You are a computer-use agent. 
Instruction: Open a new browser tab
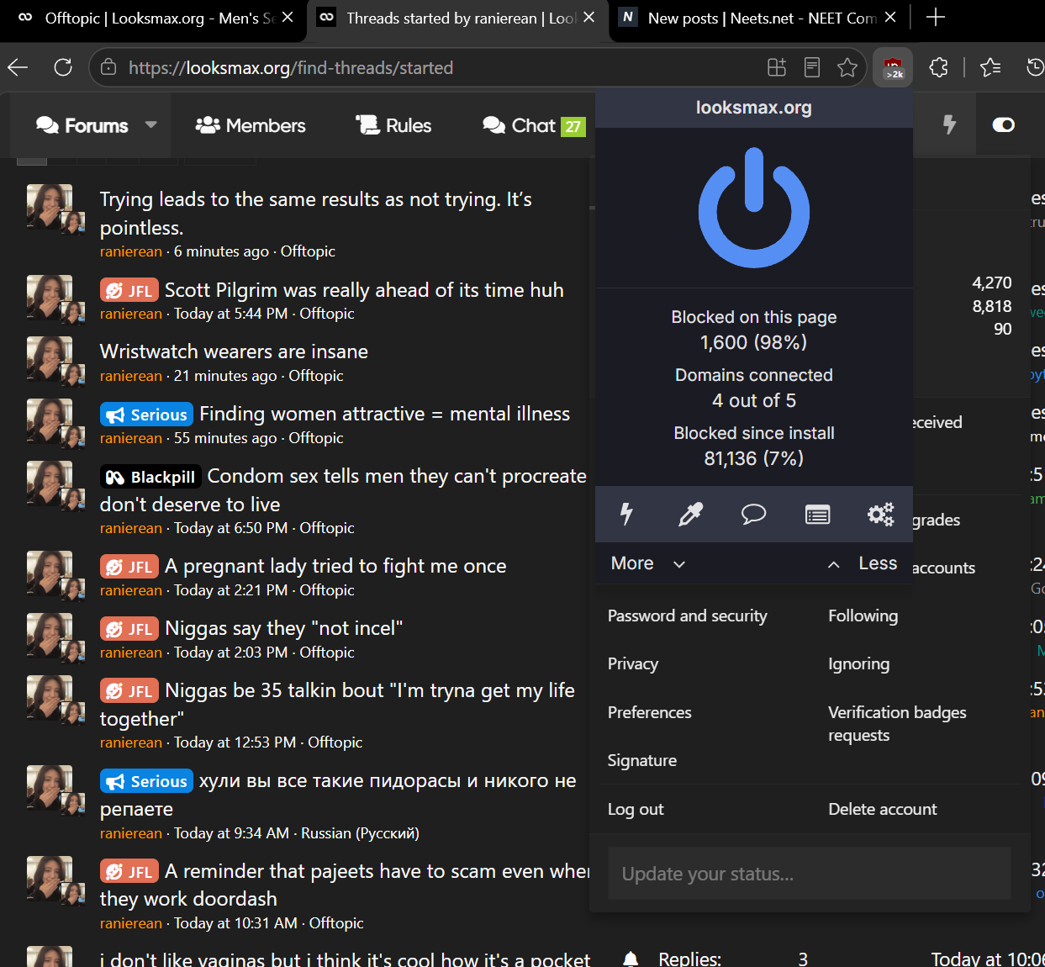point(935,18)
